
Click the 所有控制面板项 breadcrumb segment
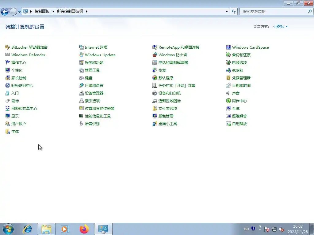70,11
